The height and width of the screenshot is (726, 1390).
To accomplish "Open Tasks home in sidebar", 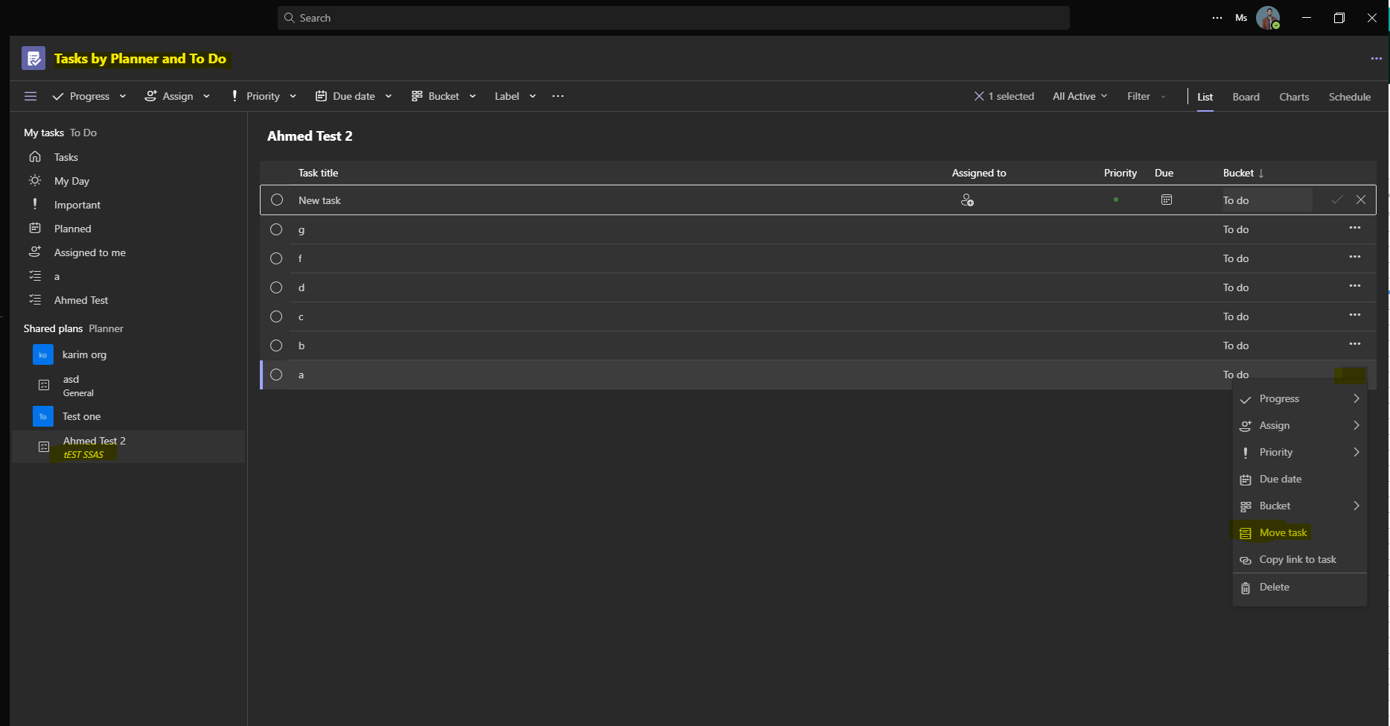I will click(66, 157).
